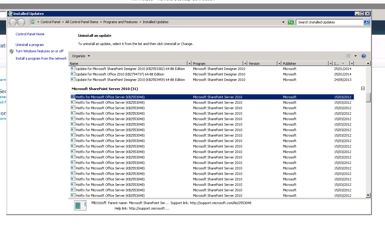Click the Installed Updates title bar icon
Viewport: 385px width, 233px height.
pos(10,14)
